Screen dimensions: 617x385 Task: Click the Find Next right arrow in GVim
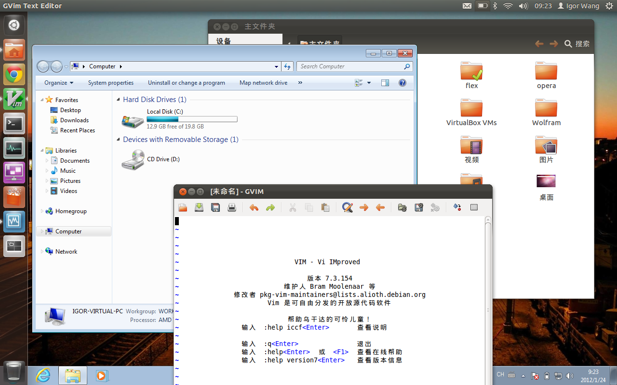(364, 207)
